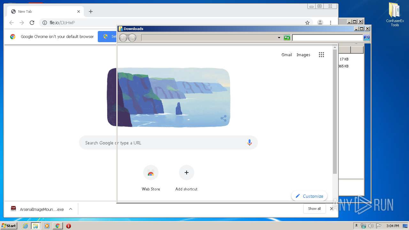The height and width of the screenshot is (230, 409).
Task: Maximize the Downloads window
Action: point(362,29)
